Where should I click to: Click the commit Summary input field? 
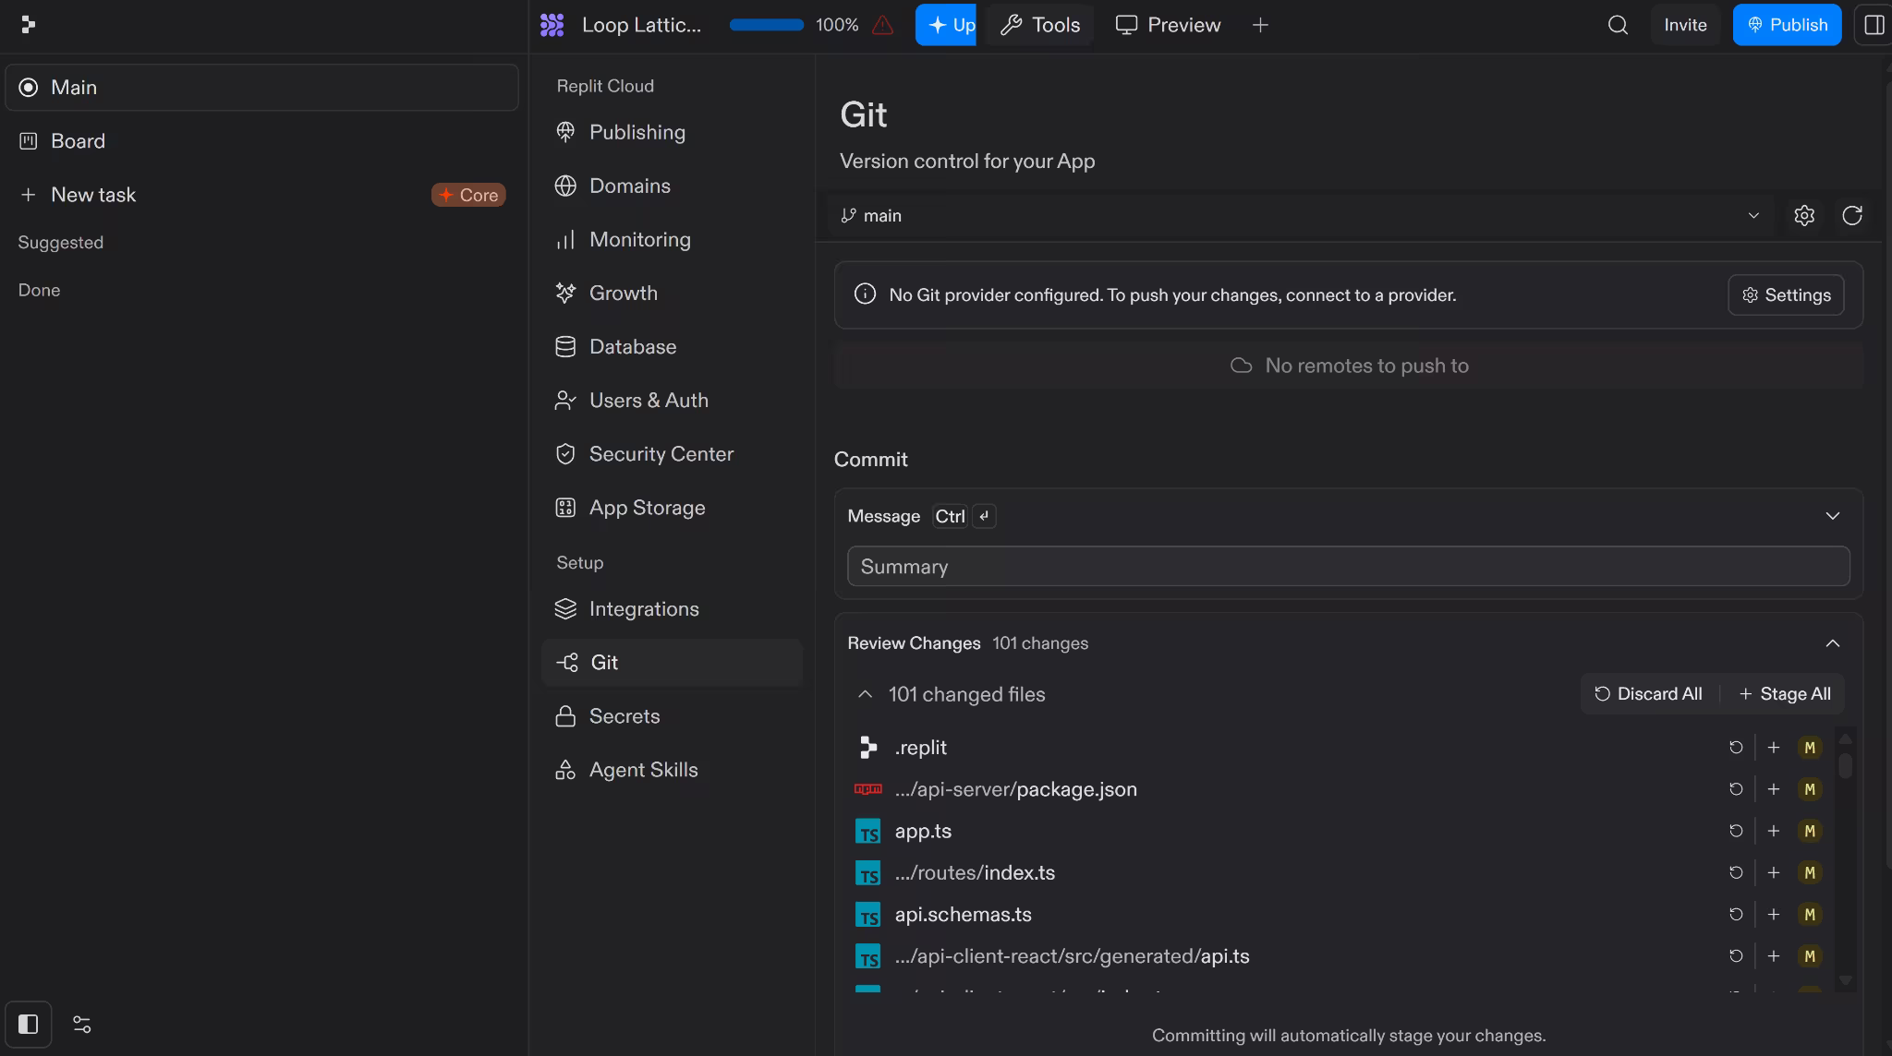tap(1348, 566)
